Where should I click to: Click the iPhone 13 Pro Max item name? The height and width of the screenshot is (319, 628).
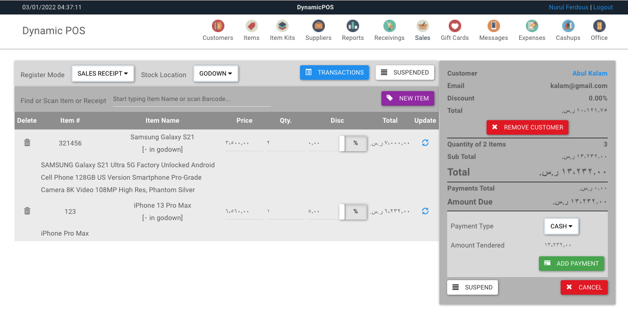tap(162, 206)
